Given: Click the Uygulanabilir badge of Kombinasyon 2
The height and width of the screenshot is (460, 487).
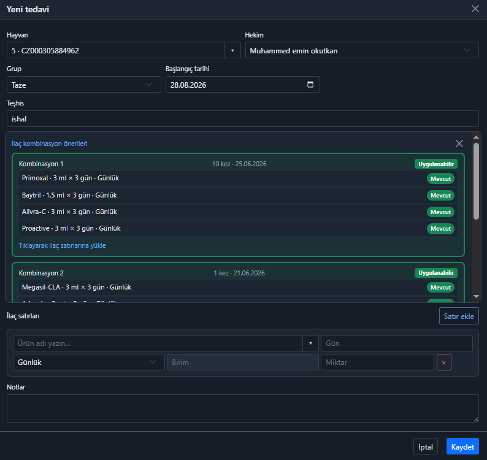Looking at the screenshot, I should coord(435,273).
